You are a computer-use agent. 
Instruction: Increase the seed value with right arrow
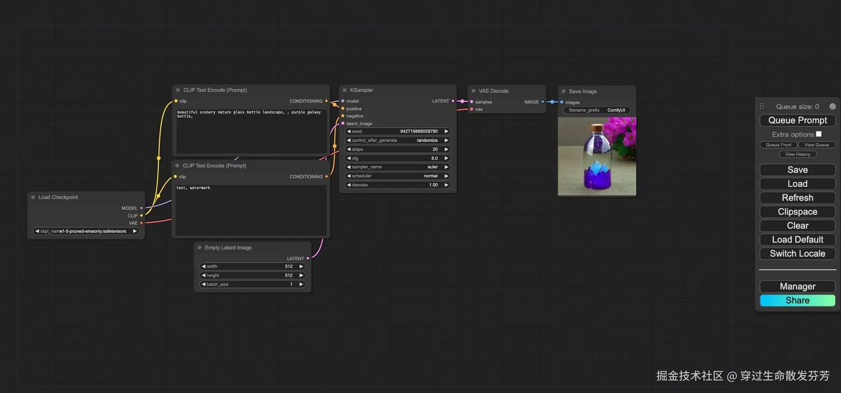pyautogui.click(x=446, y=131)
